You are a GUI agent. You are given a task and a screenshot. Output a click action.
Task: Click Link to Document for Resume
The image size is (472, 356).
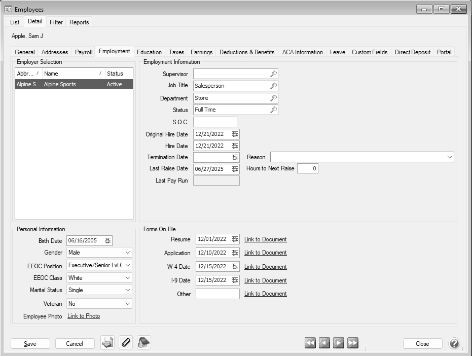[x=265, y=239]
